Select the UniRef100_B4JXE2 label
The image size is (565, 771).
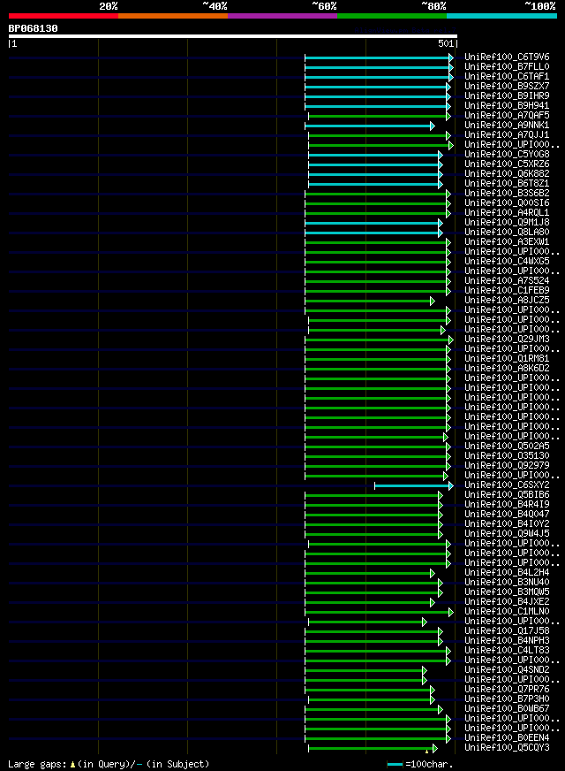coord(507,602)
